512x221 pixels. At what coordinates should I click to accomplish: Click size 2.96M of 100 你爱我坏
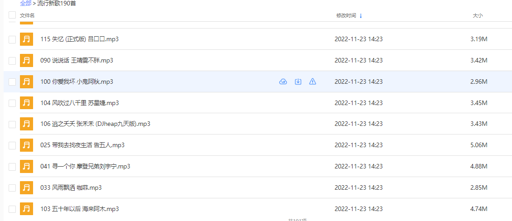478,82
